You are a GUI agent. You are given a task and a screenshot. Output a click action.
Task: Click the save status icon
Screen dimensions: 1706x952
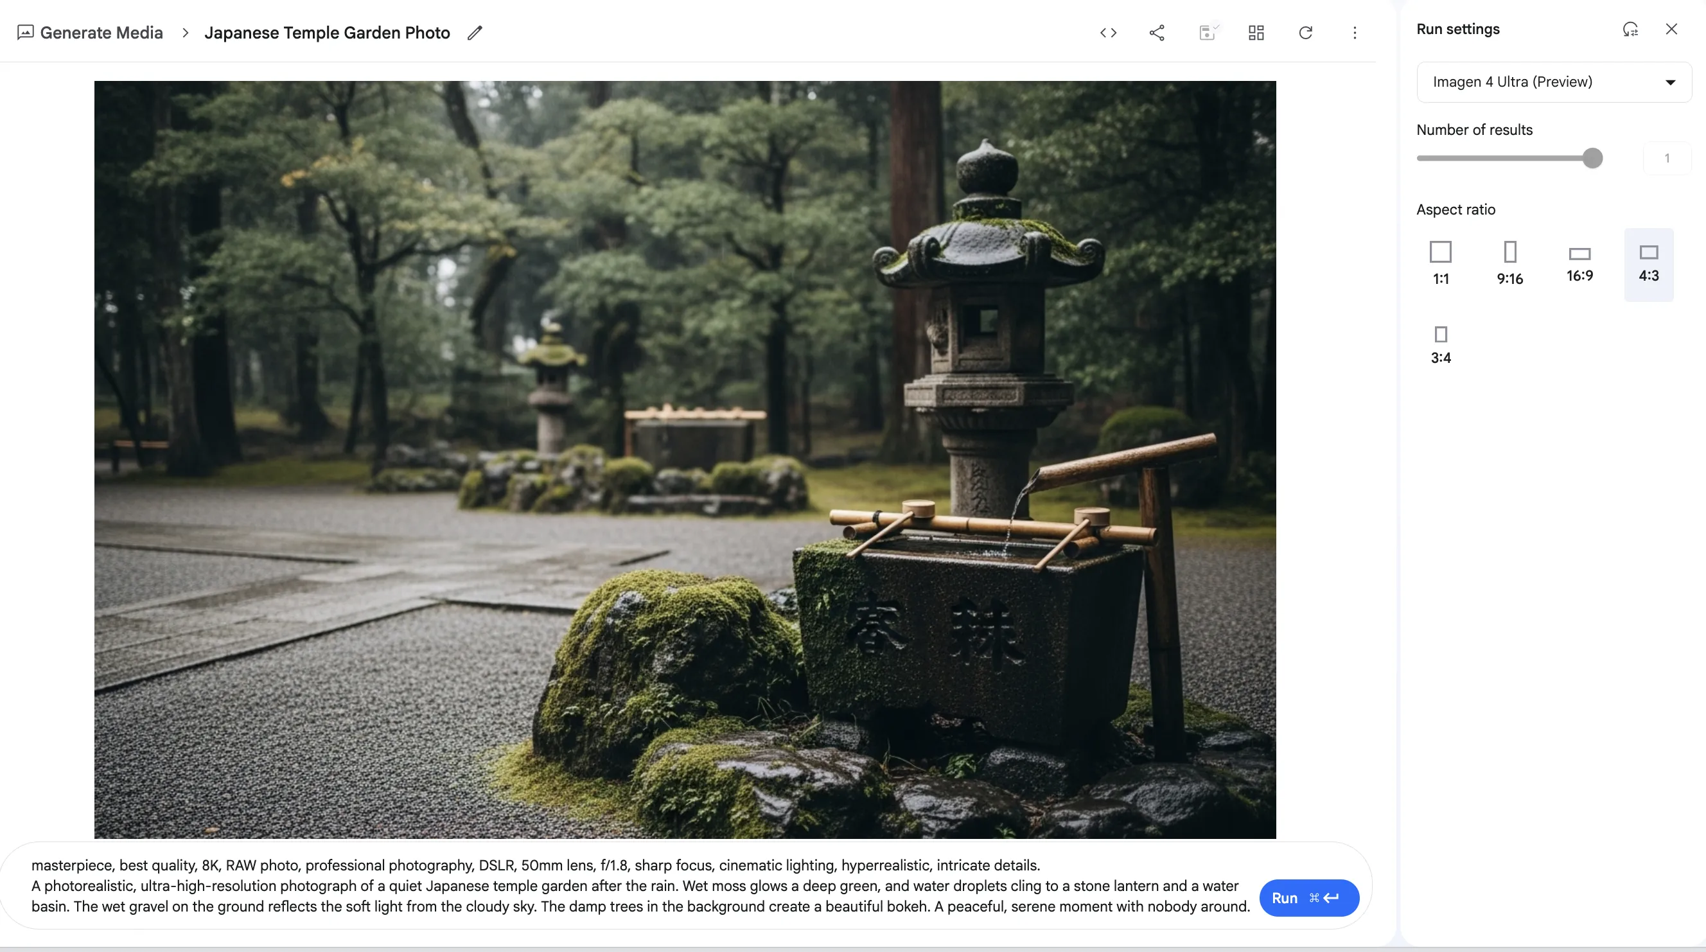(1207, 32)
